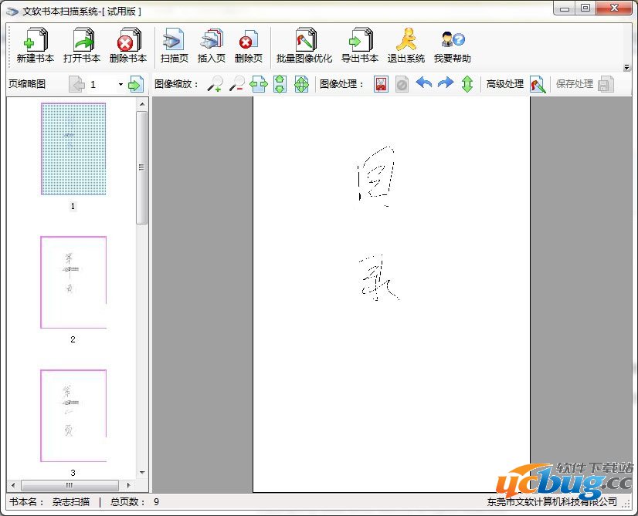Viewport: 638px width, 516px height.
Task: Click the 删除页 (Delete Page) icon
Action: (x=248, y=40)
